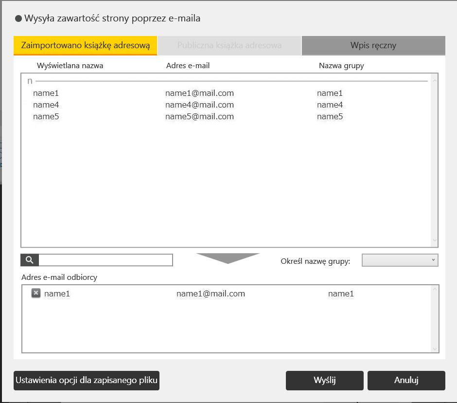Click name4@mail.com email address

coord(199,105)
